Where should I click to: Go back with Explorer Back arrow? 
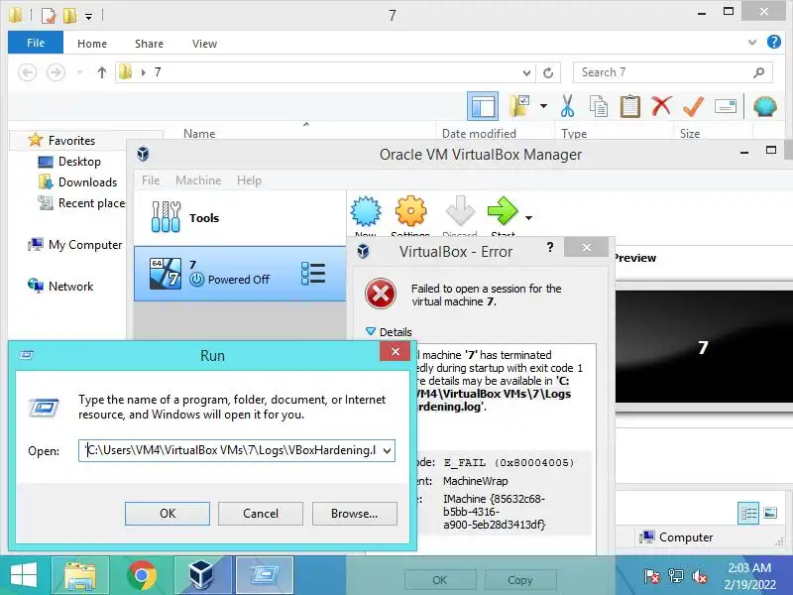(x=28, y=72)
